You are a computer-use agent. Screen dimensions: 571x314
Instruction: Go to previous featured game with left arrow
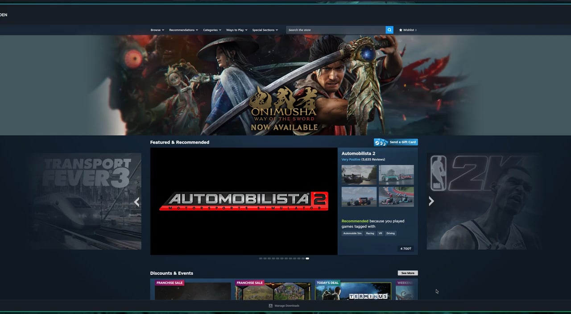[137, 202]
